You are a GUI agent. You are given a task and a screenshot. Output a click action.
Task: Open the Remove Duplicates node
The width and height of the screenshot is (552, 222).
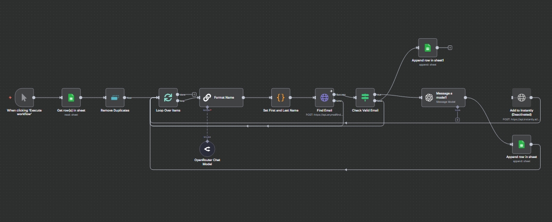tap(115, 98)
